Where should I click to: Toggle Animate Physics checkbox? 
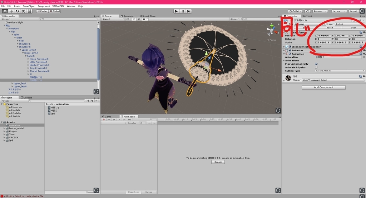click(316, 67)
